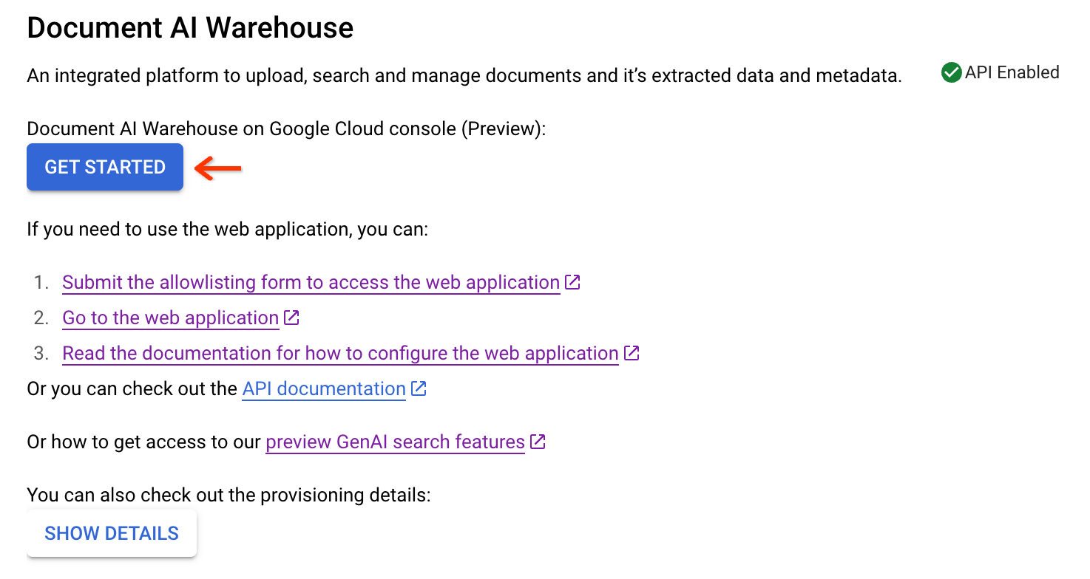Open the preview GenAI search features link

coord(395,442)
